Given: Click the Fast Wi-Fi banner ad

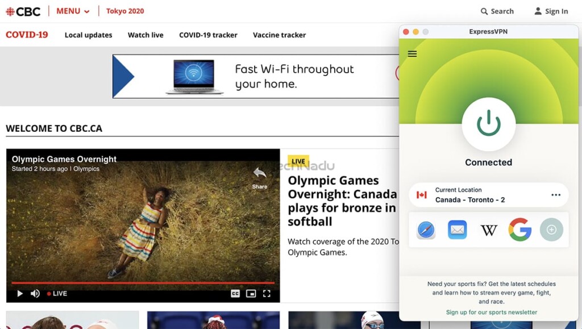Looking at the screenshot, I should tap(256, 76).
